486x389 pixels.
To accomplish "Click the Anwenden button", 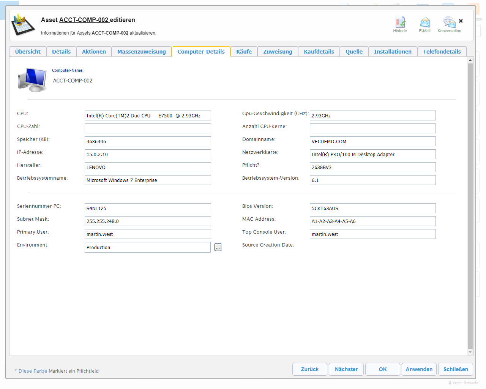I will pos(419,369).
